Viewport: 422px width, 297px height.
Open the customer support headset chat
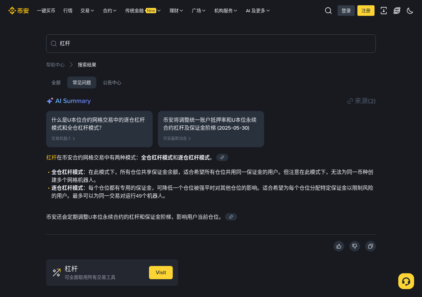point(406,281)
